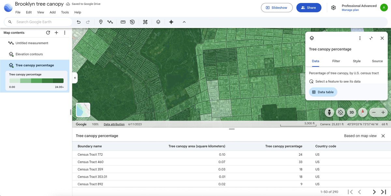This screenshot has height=196, width=391.
Task: Collapse the left sidebar with arrow handle
Action: tap(75, 78)
